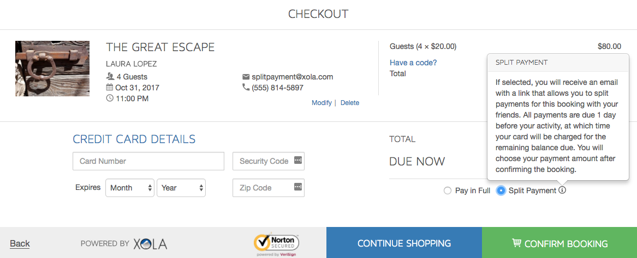
Task: Click the Continue Shopping button
Action: pos(404,243)
